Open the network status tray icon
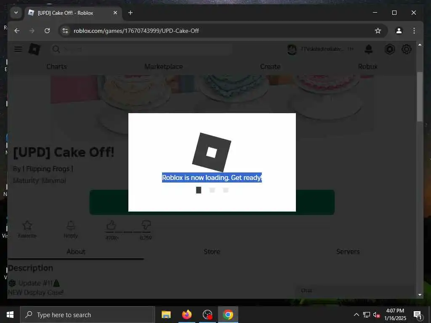The image size is (431, 323). pos(367,315)
